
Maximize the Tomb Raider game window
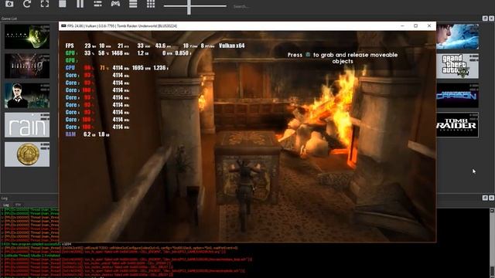point(416,25)
